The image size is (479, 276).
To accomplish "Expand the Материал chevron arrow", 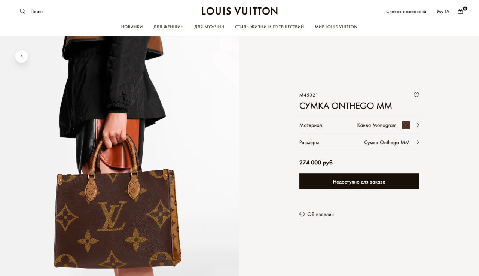I will tap(418, 125).
